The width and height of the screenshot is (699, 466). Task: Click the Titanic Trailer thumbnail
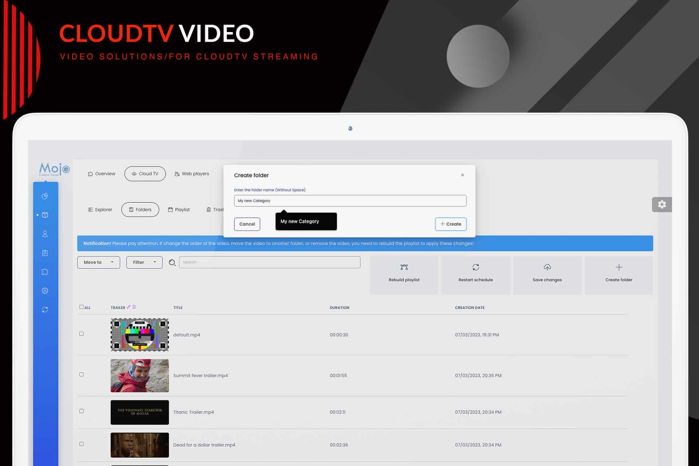[x=140, y=412]
